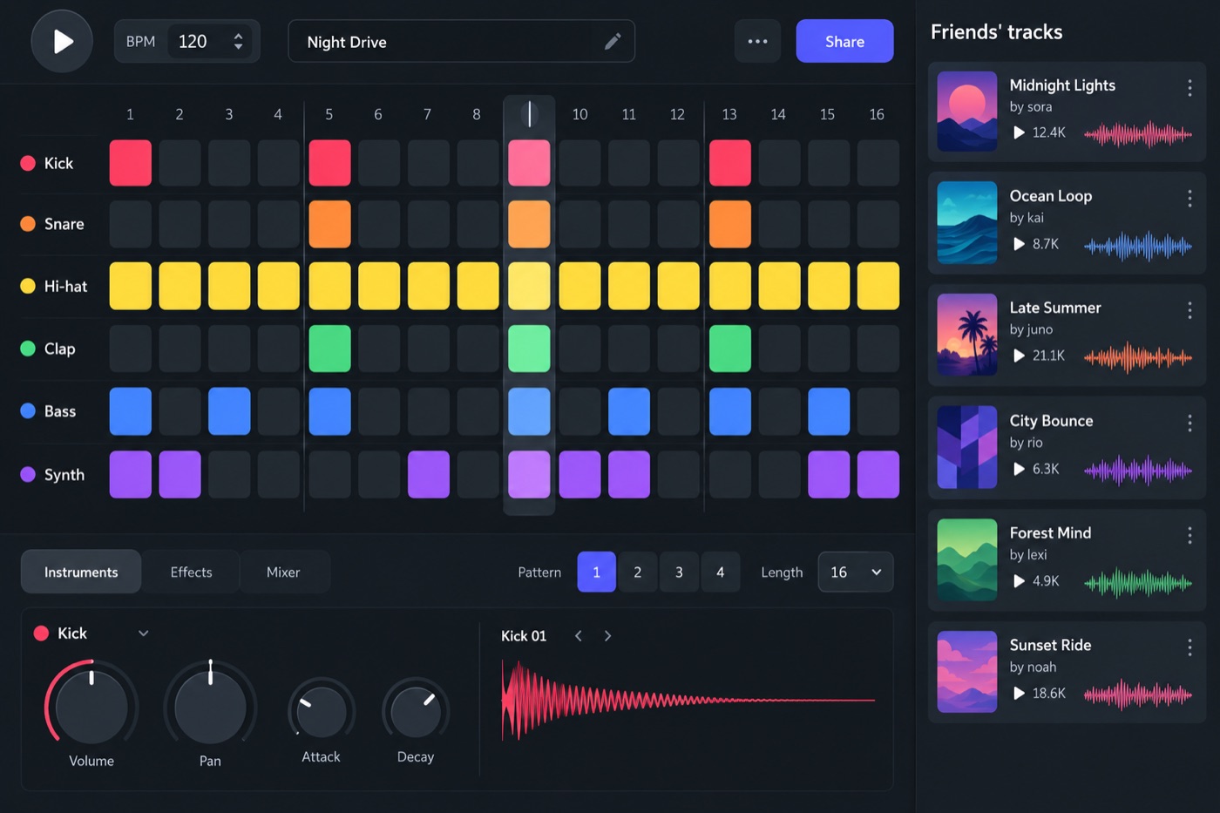Open options menu for Ocean Loop
The height and width of the screenshot is (813, 1220).
point(1189,199)
